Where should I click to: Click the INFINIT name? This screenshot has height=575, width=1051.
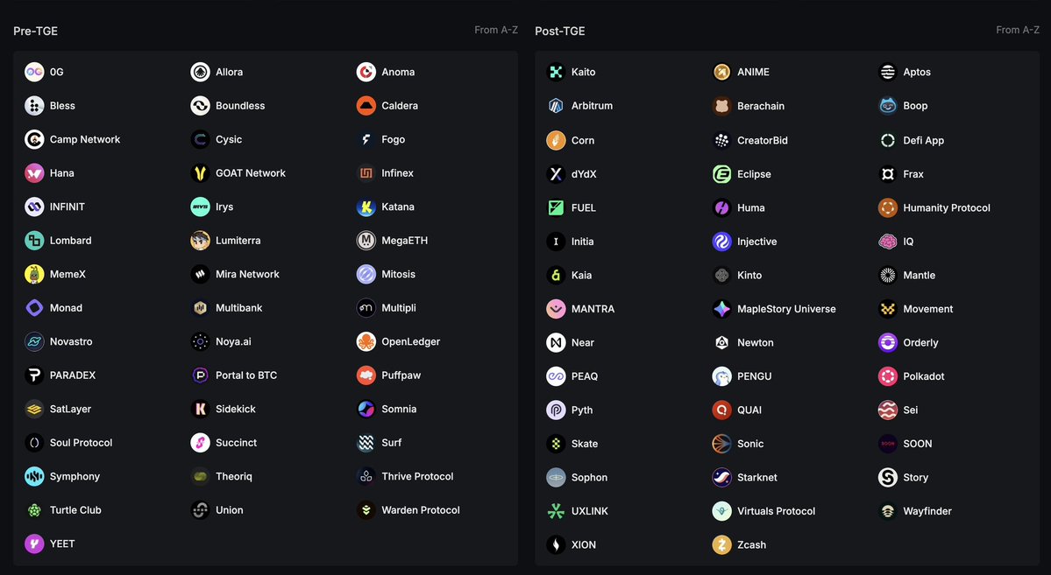point(67,207)
